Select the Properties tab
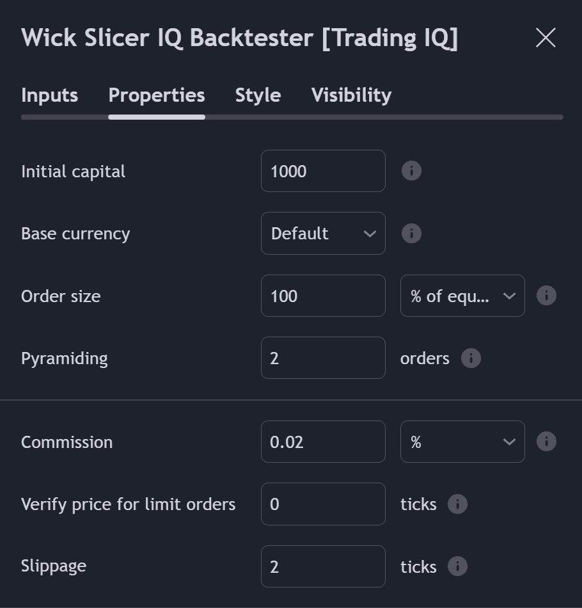The width and height of the screenshot is (582, 608). (157, 95)
